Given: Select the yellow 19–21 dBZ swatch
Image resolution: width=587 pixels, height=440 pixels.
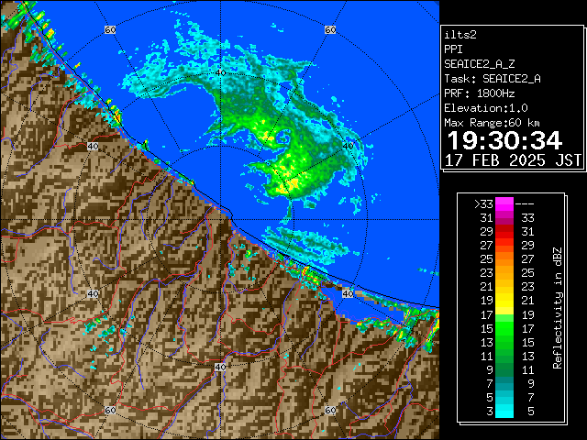Looking at the screenshot, I should 504,301.
